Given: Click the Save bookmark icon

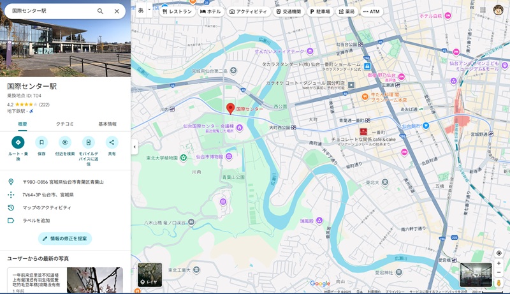Looking at the screenshot, I should point(41,142).
